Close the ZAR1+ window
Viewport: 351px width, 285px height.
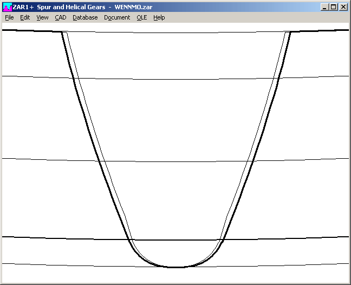343,7
